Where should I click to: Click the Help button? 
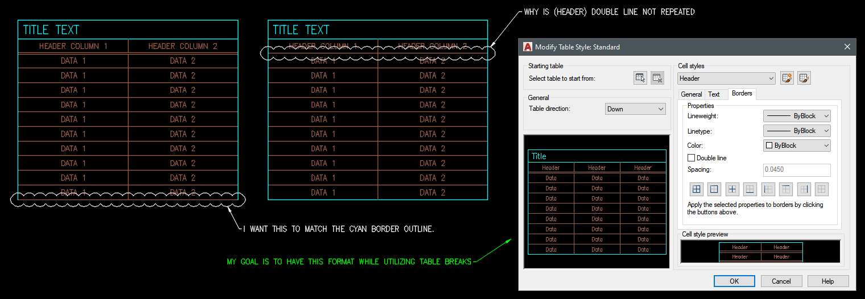coord(827,281)
